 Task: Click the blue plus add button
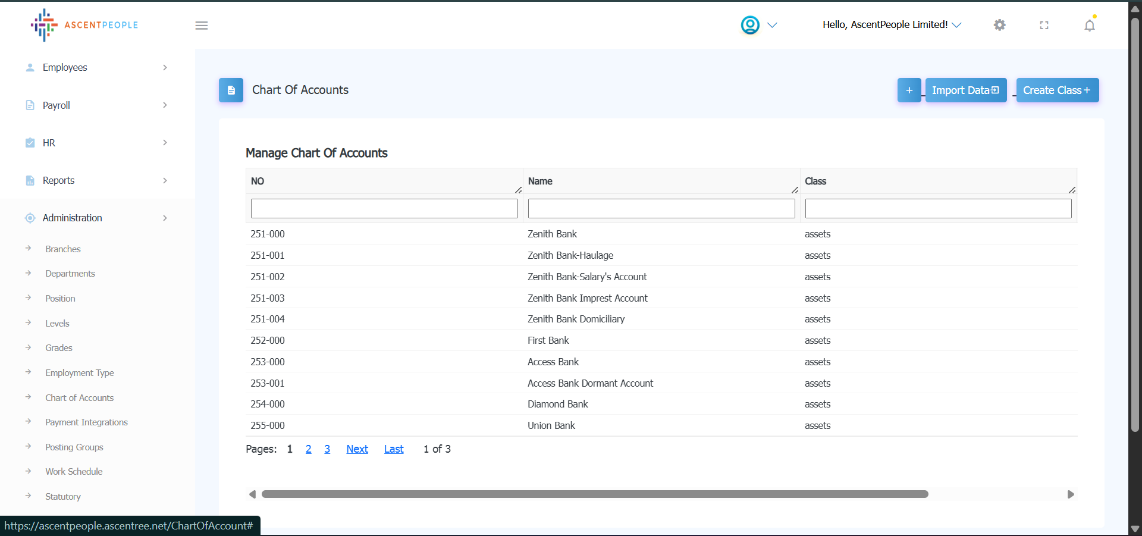[909, 90]
